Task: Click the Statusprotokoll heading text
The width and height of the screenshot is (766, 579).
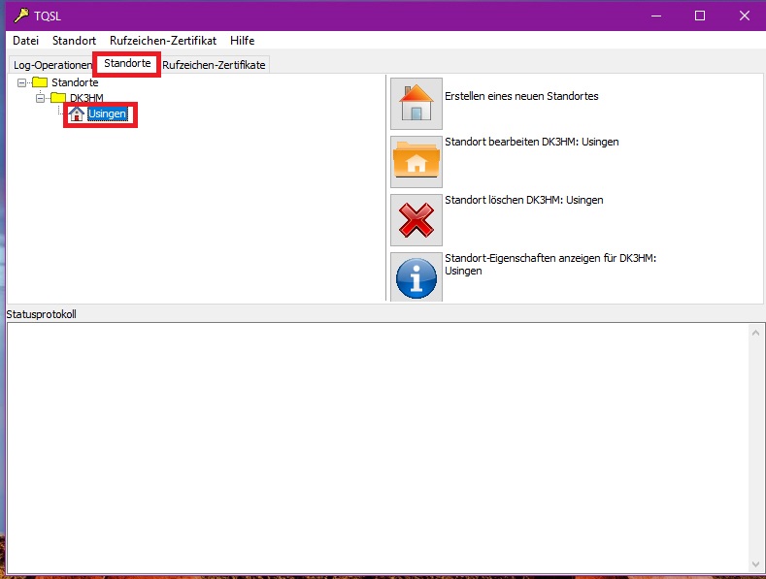Action: [x=41, y=314]
